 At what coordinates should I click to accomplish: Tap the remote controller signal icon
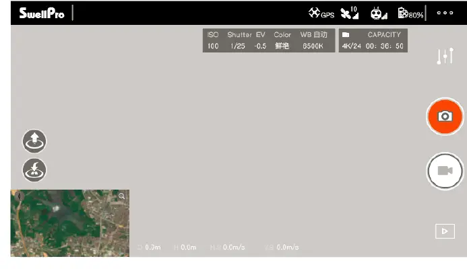click(379, 13)
